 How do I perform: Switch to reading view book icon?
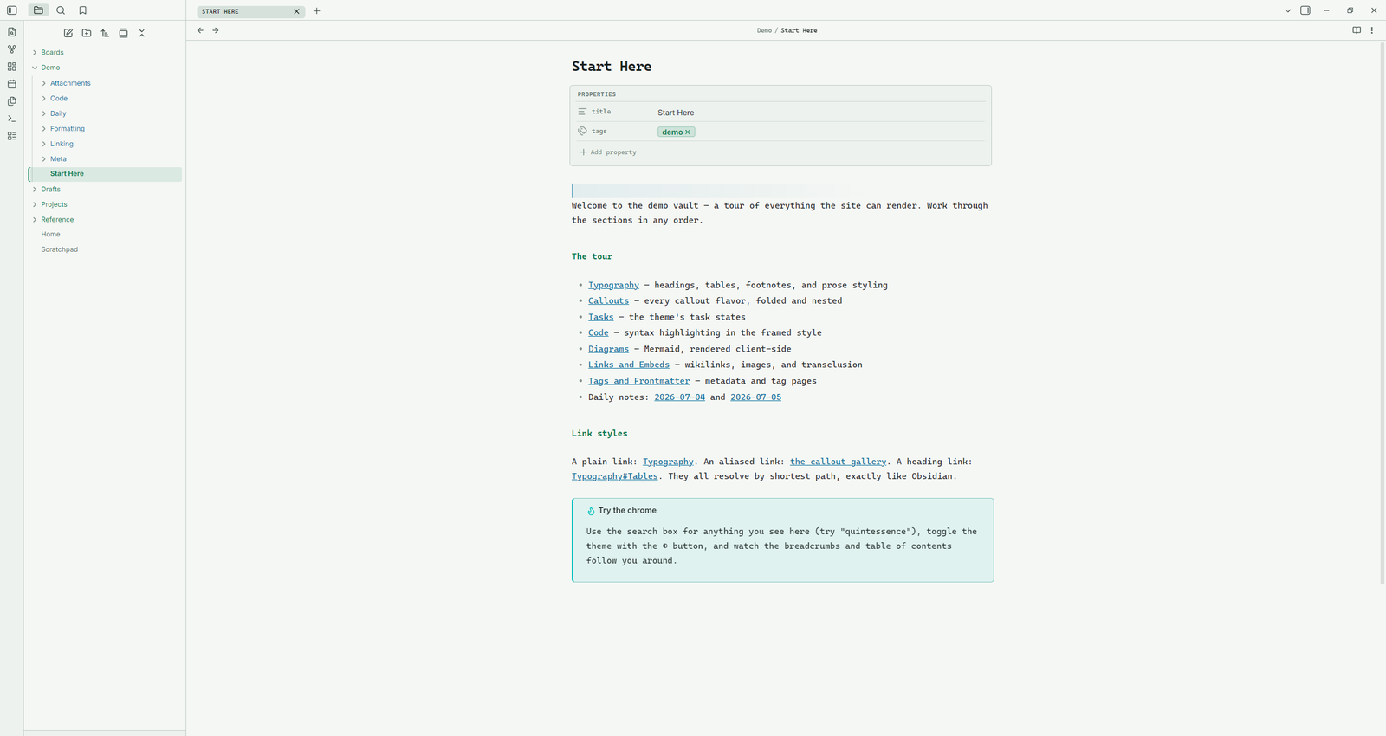click(1357, 30)
